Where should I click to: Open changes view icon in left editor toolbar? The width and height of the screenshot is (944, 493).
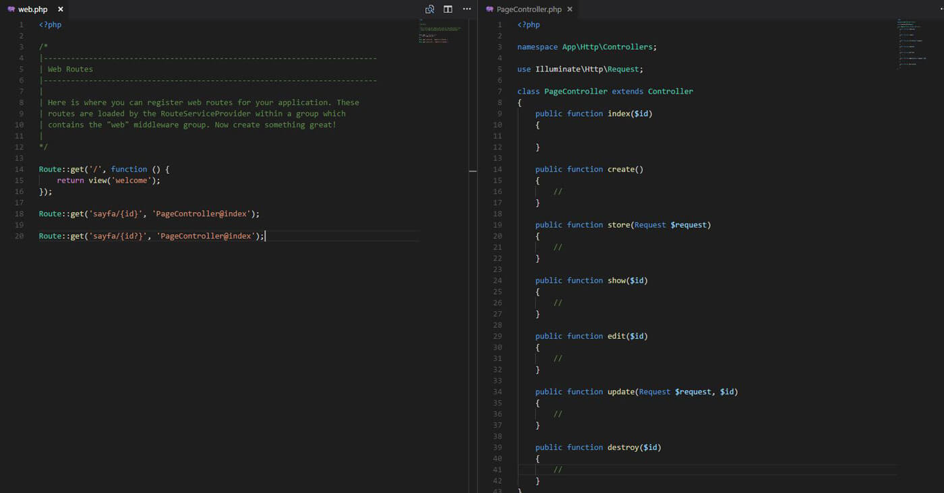[x=430, y=9]
